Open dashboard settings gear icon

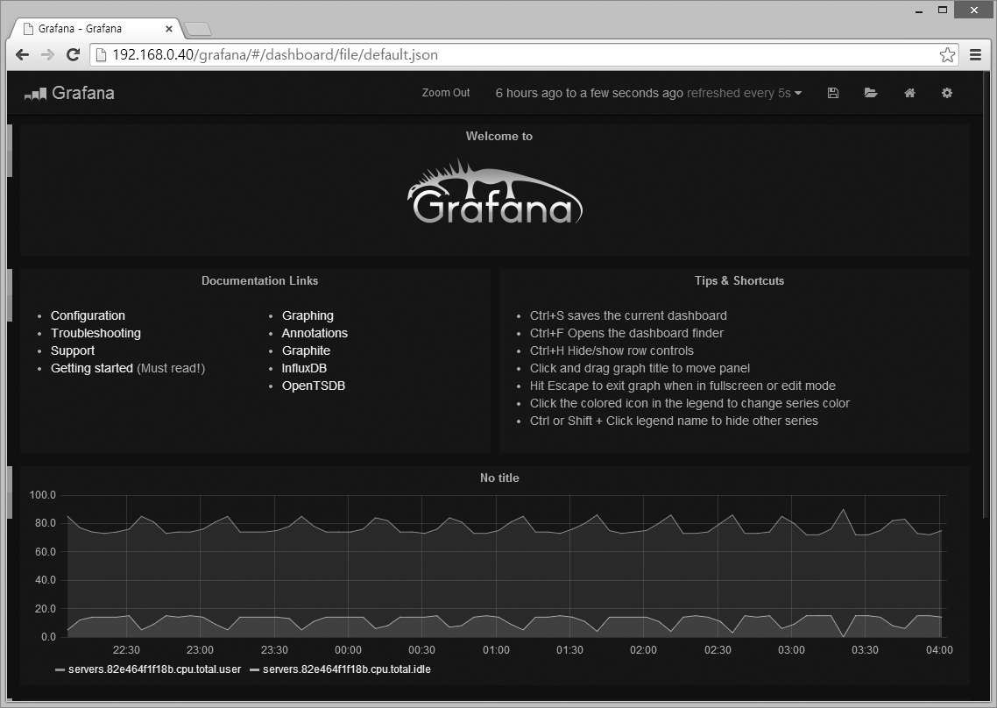(x=946, y=93)
